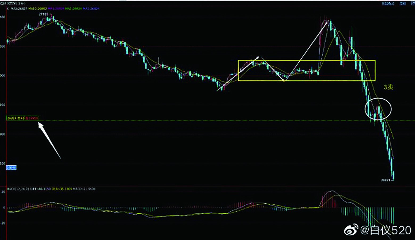
Task: Select the green order line price tag
Action: [x=22, y=118]
